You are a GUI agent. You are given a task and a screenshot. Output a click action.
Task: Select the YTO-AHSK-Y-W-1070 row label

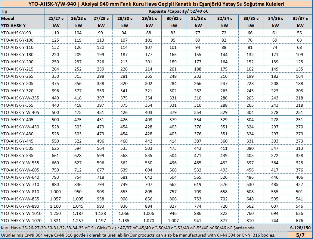pyautogui.click(x=22, y=220)
